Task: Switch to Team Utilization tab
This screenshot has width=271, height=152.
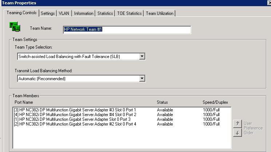Action: tap(160, 13)
